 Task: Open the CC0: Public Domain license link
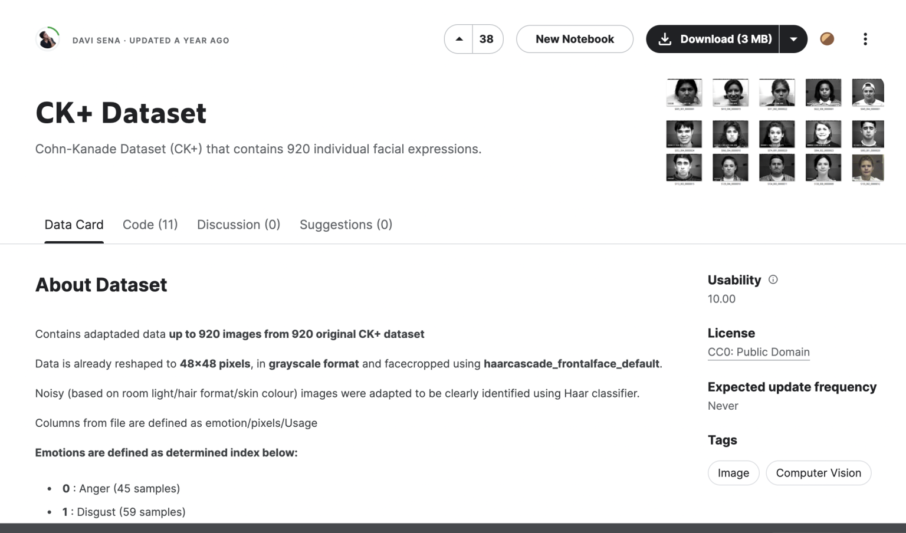coord(758,352)
